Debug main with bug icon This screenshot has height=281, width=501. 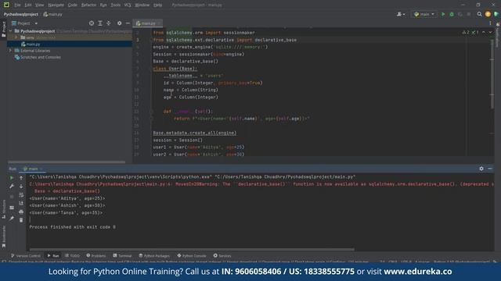coord(452,14)
